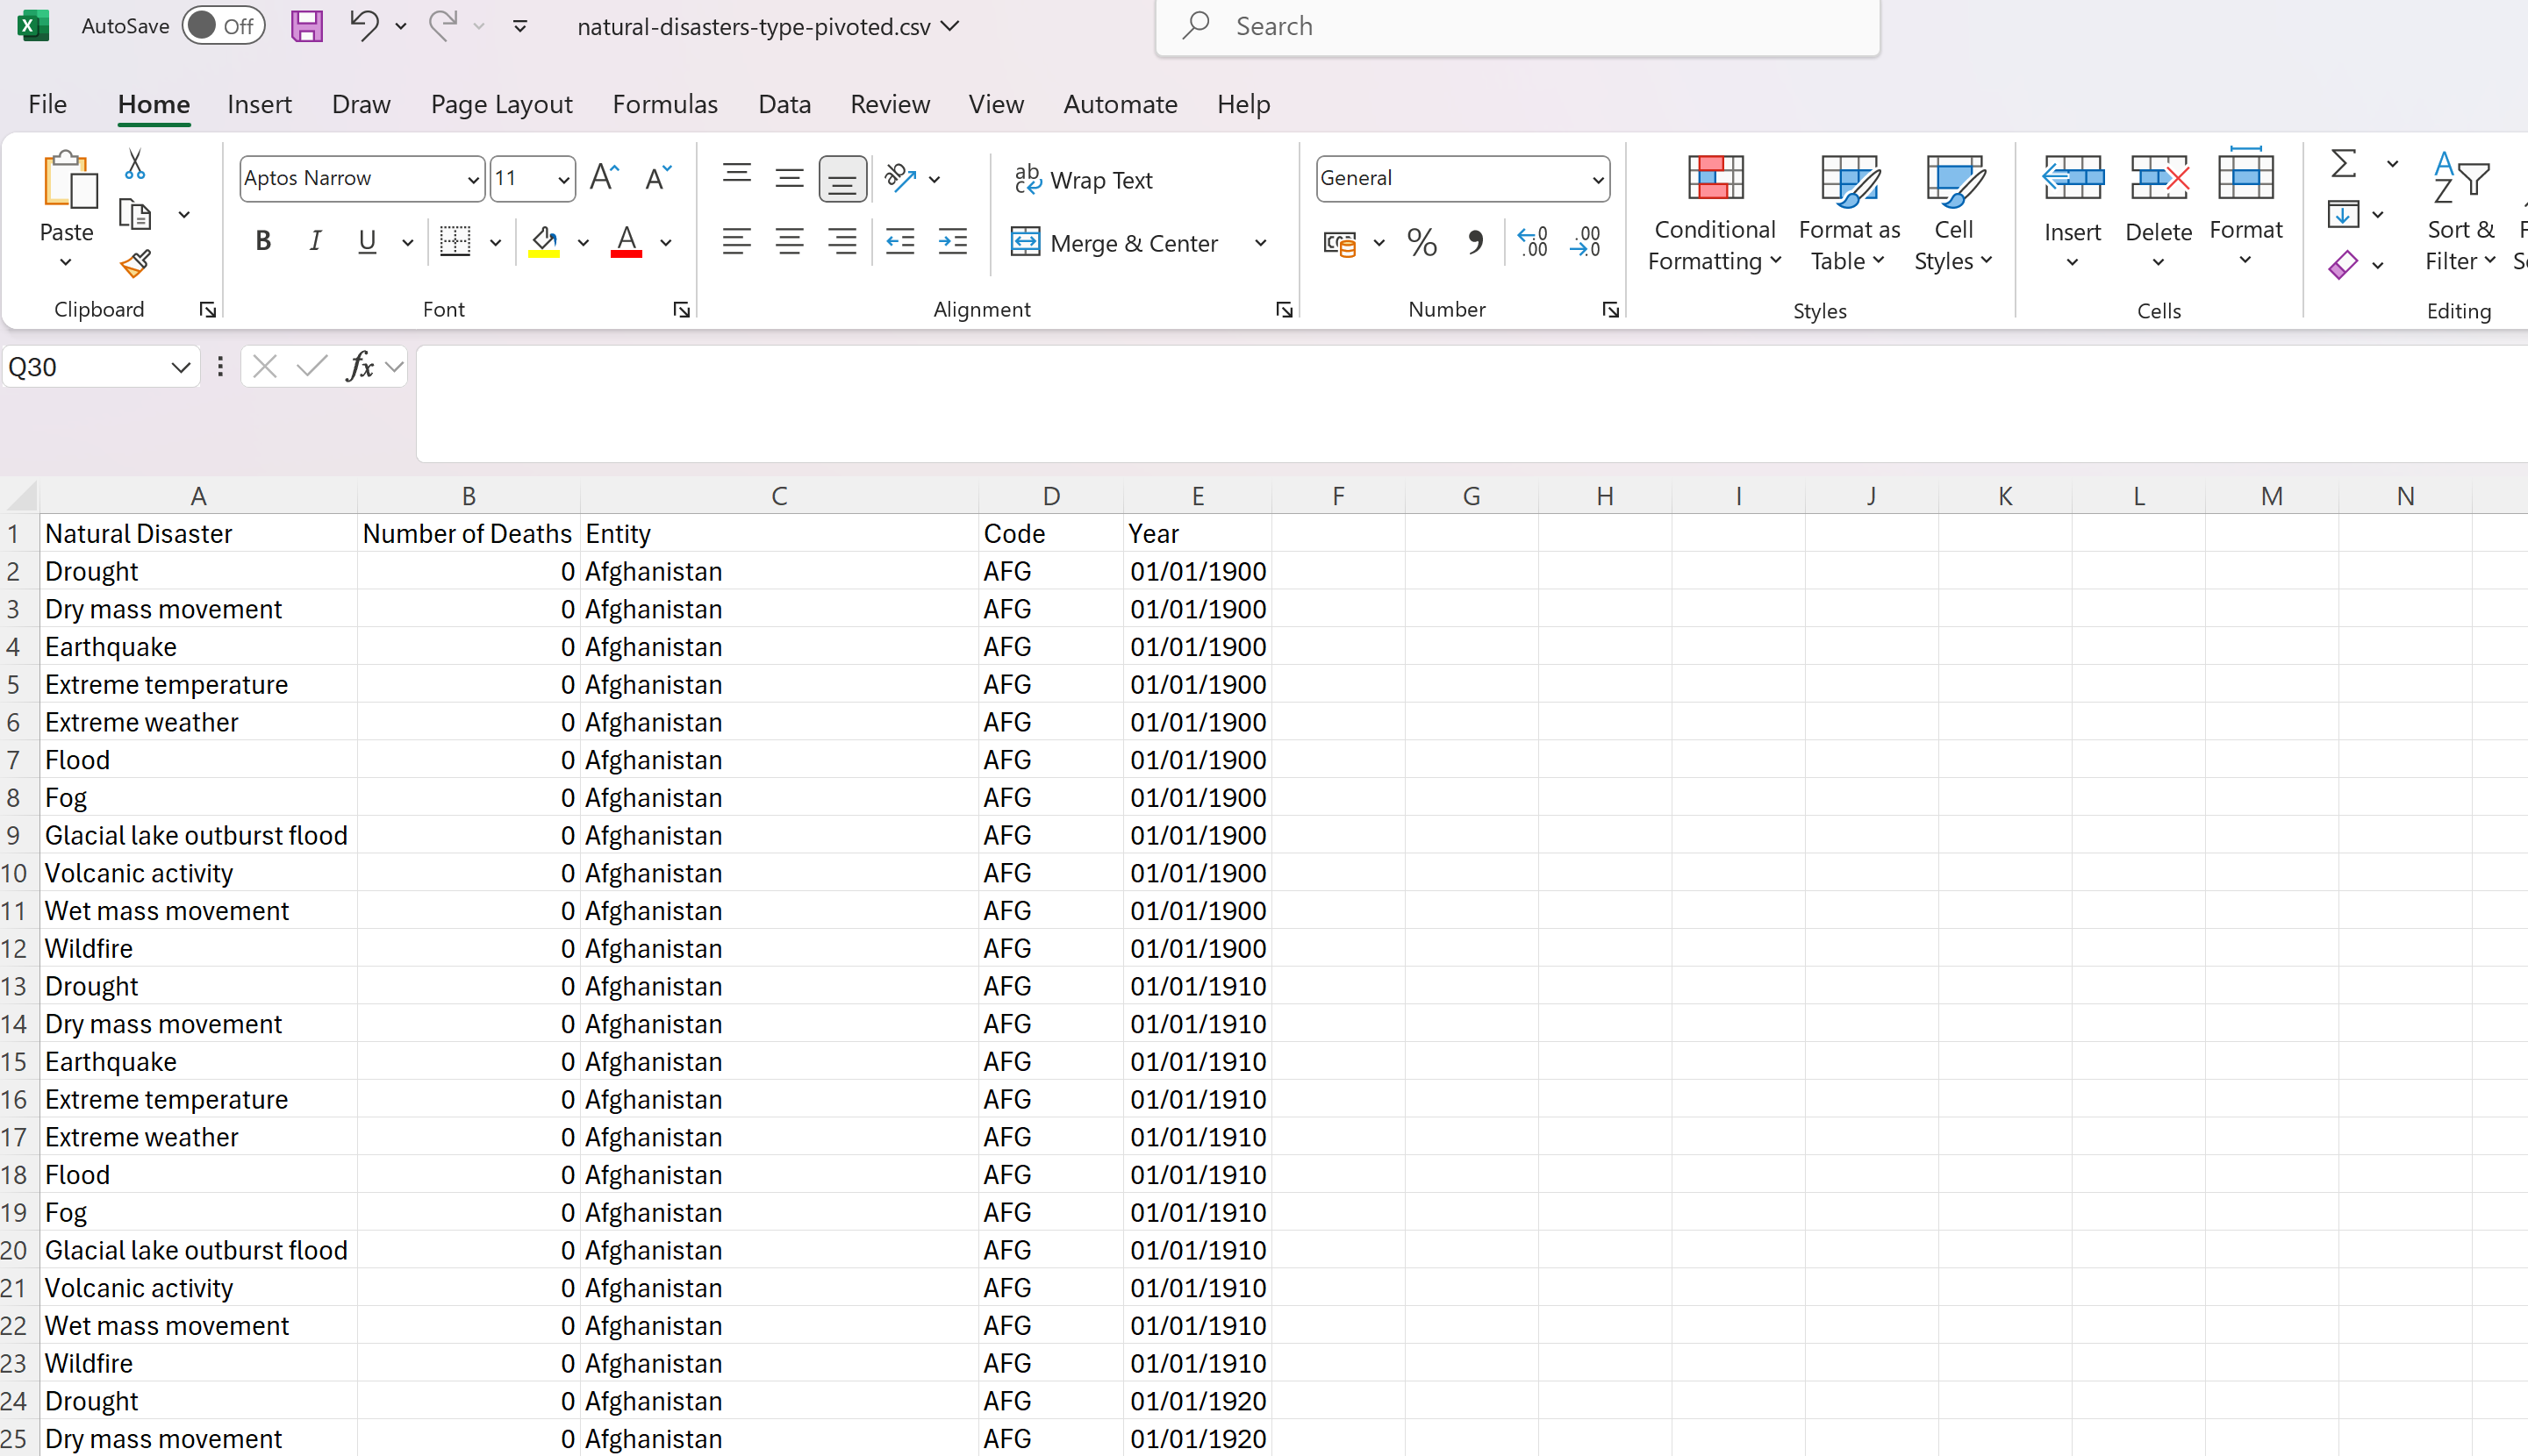Screen dimensions: 2528x1456
Task: Apply Percent Style number formatting
Action: coord(1422,242)
